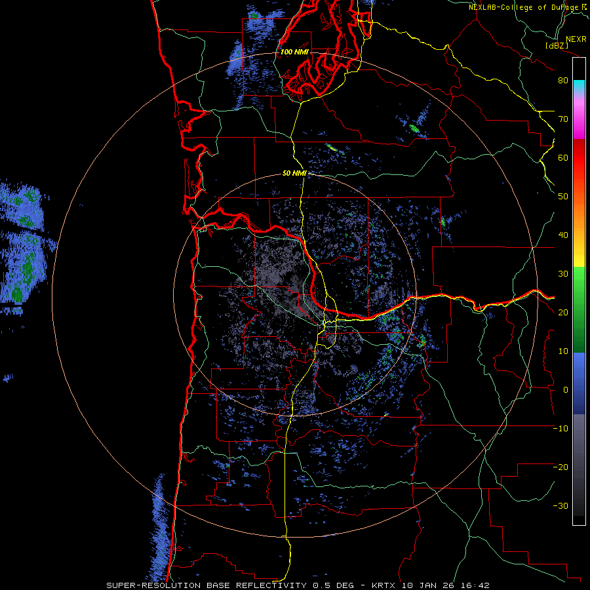Click the SUPER-RESOLUTION BASE REFLECTIVITY caption text

[x=206, y=585]
